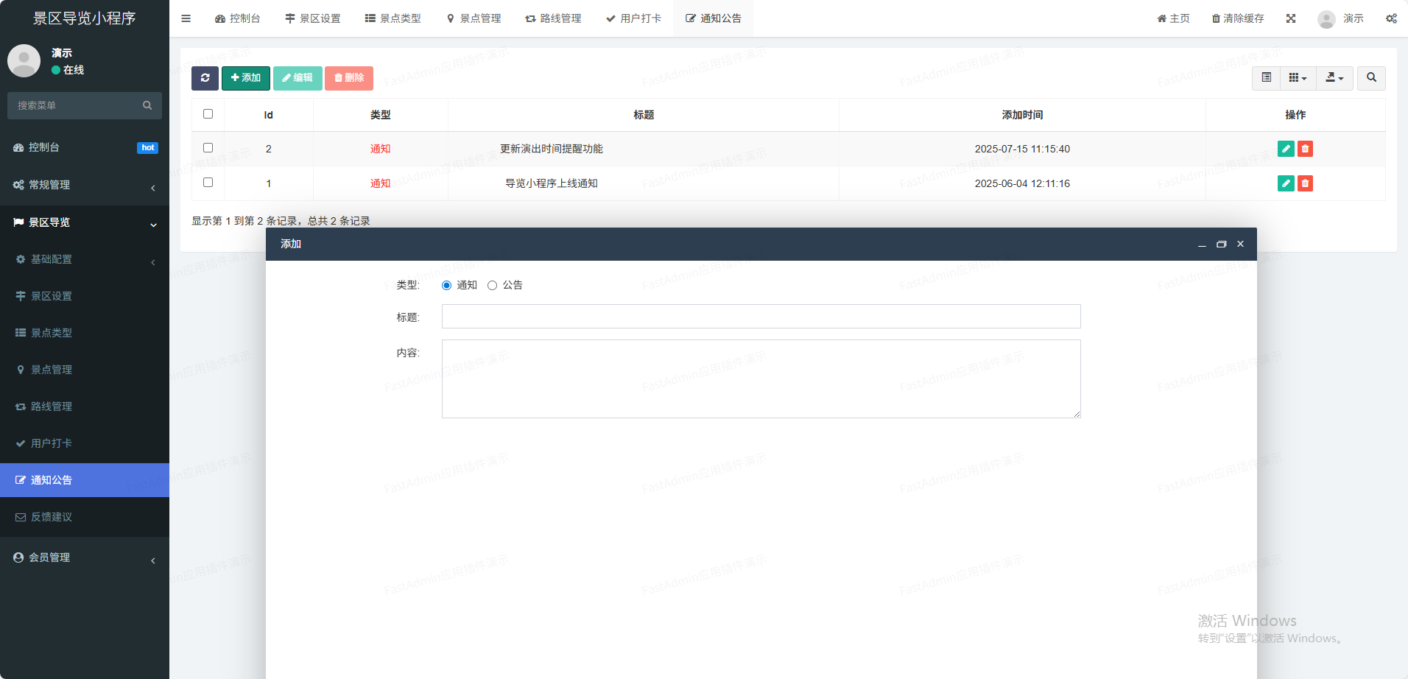Click the refresh icon button in toolbar
The height and width of the screenshot is (679, 1408).
(205, 78)
